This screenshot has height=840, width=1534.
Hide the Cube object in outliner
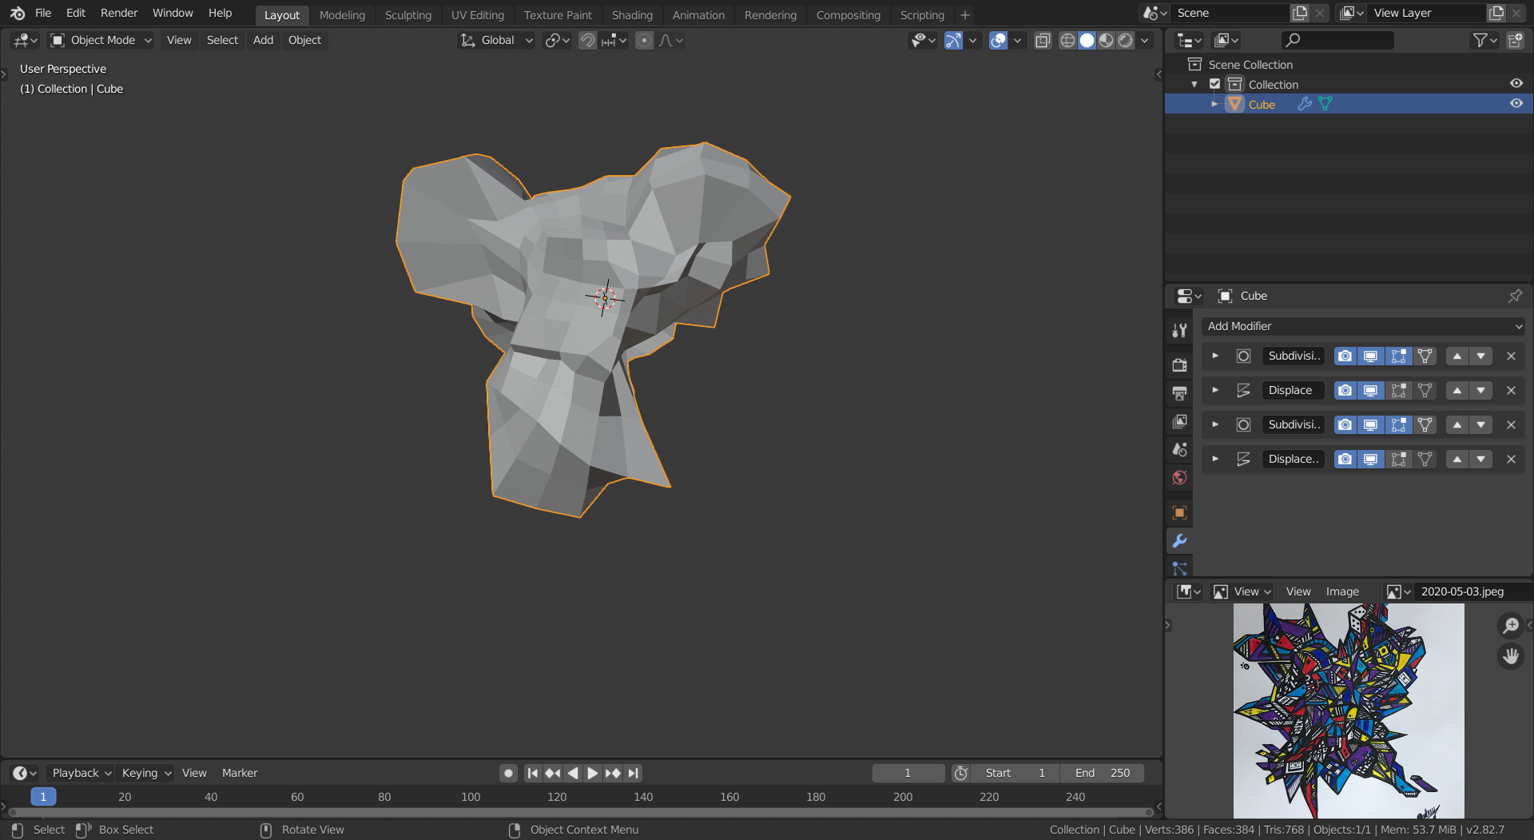[x=1516, y=104]
